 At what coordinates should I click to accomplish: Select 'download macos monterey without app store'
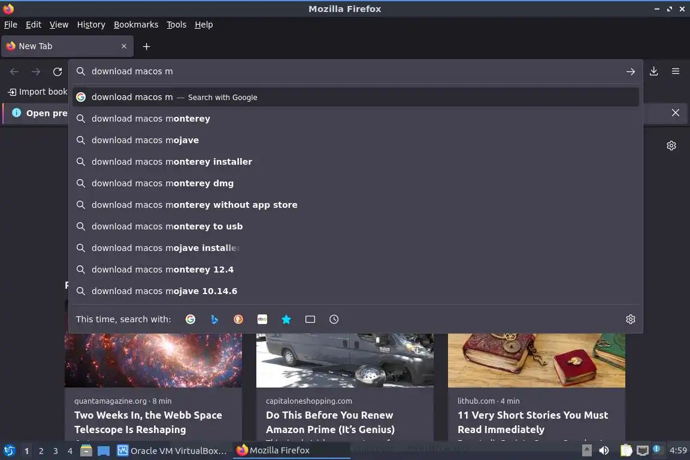pos(356,205)
